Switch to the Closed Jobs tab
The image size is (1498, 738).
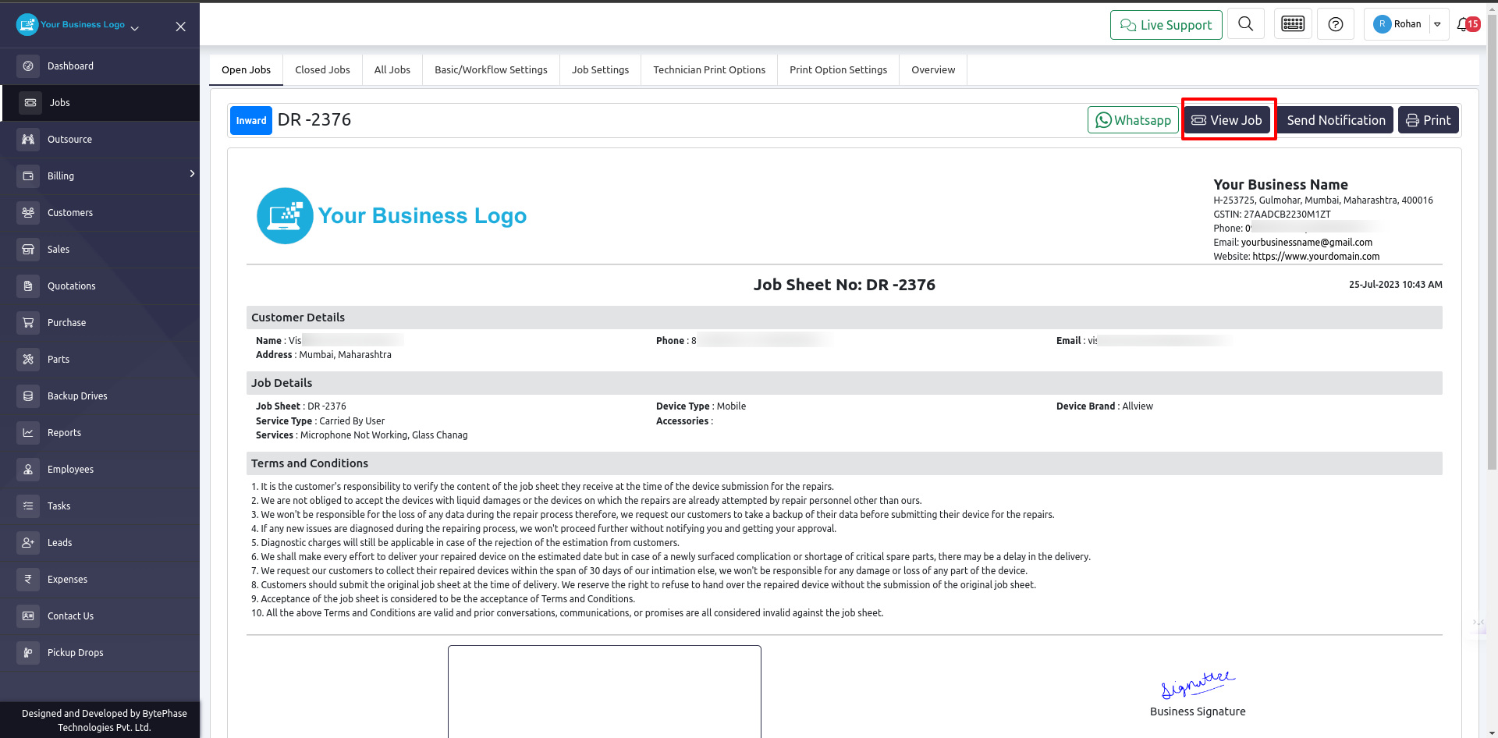coord(322,70)
